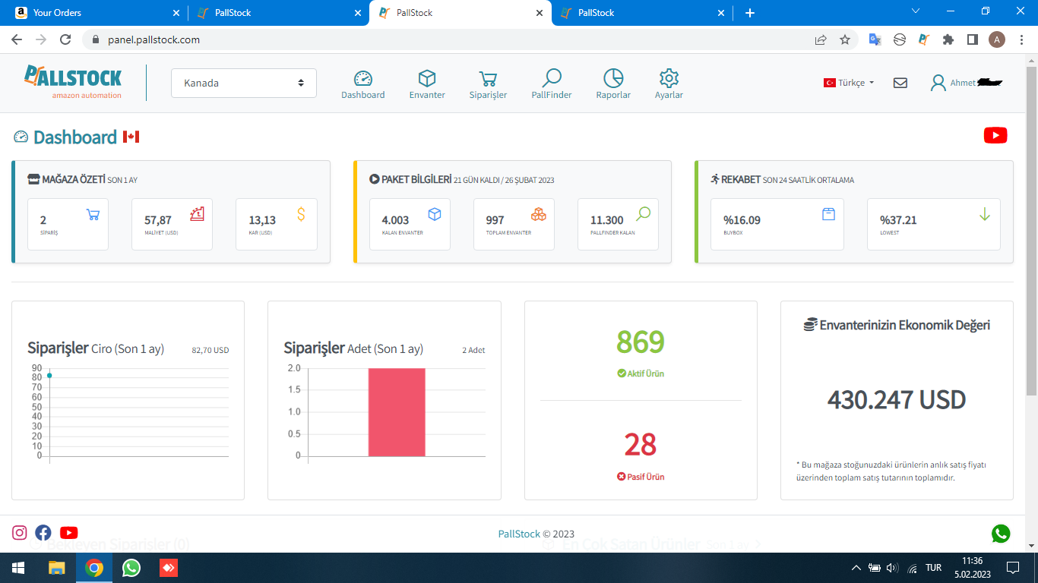Open the Instagram icon in the footer
Screen dimensions: 1038x583
click(20, 533)
